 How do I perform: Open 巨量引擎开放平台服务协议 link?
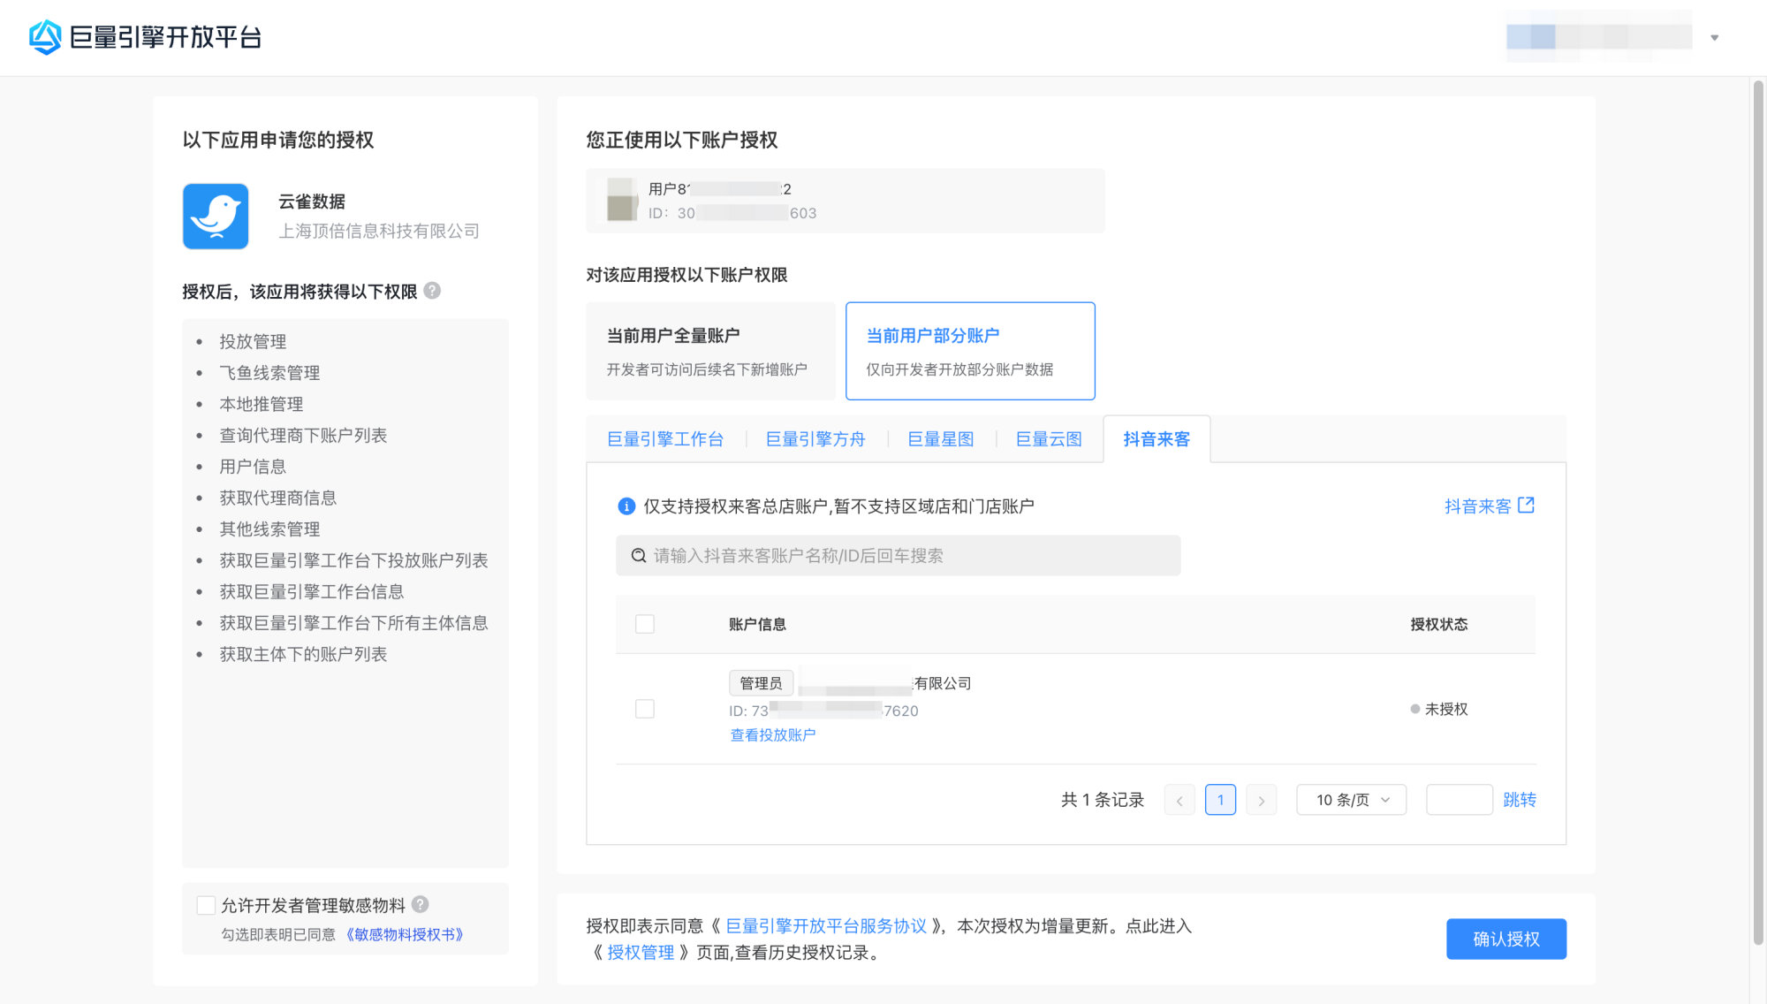click(826, 926)
